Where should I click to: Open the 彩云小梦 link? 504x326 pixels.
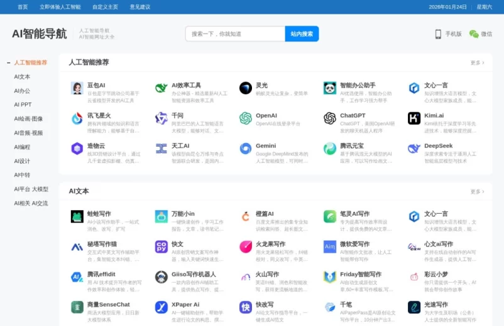436,274
